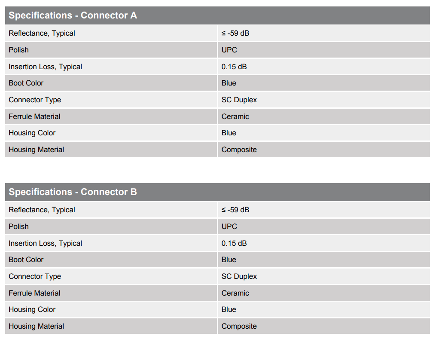Select Boot Color label in Connector A table
The height and width of the screenshot is (342, 436).
26,83
